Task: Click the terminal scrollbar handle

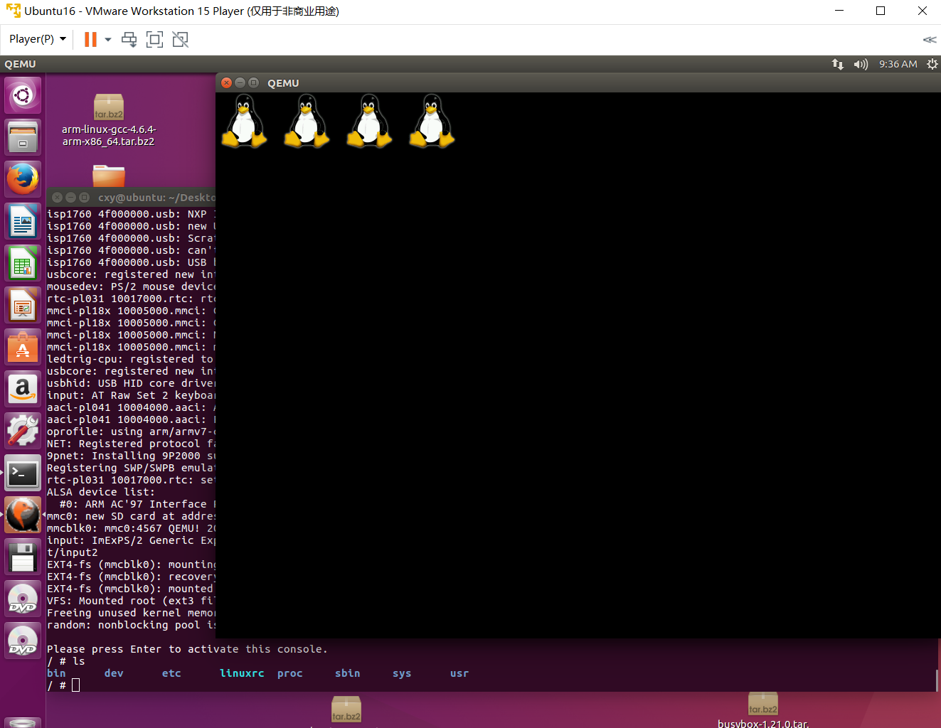Action: pyautogui.click(x=937, y=680)
